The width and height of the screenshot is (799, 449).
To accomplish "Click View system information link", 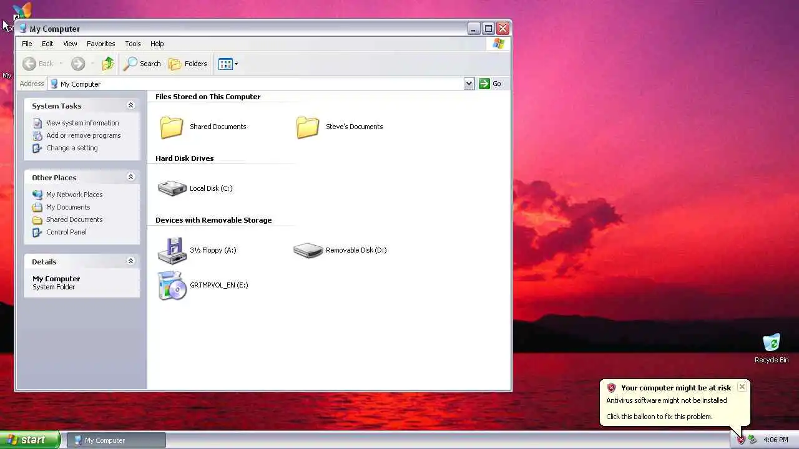I will click(82, 123).
